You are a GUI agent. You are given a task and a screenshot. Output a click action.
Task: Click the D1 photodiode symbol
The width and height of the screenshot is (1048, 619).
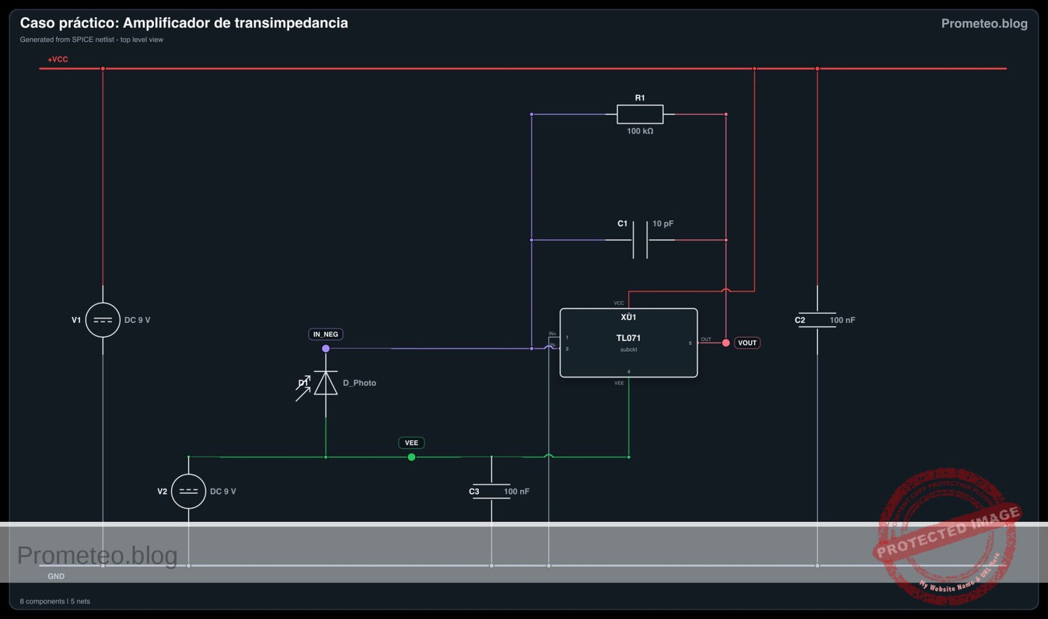click(326, 383)
